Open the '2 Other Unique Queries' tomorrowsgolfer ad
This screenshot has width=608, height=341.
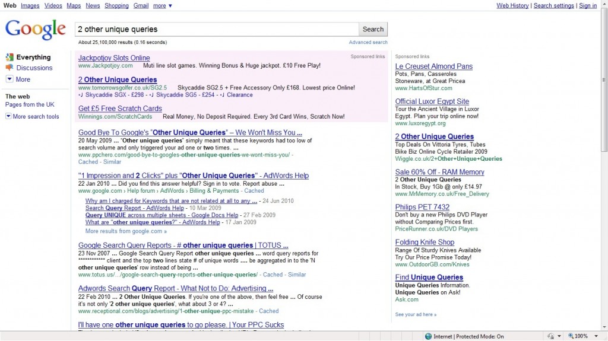118,80
